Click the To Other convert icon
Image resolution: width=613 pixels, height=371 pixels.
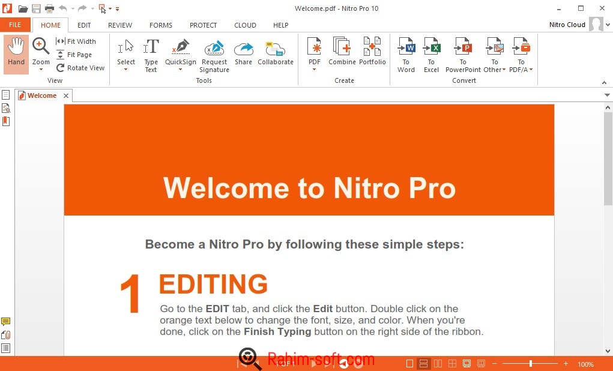pyautogui.click(x=494, y=46)
